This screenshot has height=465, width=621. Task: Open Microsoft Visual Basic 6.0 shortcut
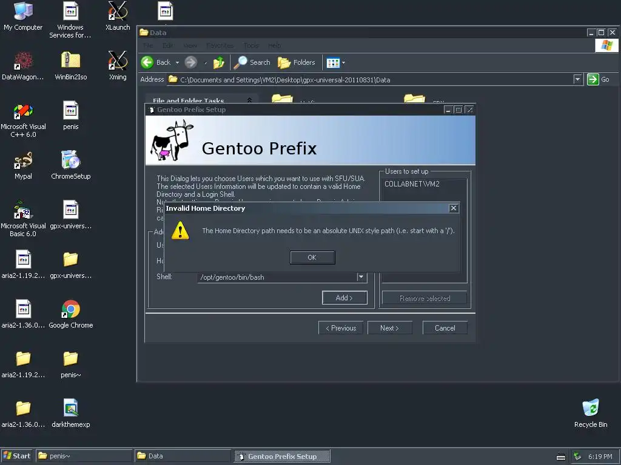click(x=23, y=219)
